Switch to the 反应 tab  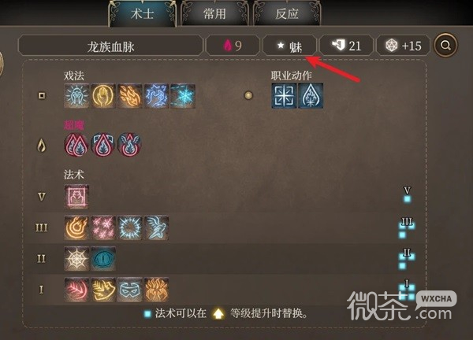coord(287,14)
